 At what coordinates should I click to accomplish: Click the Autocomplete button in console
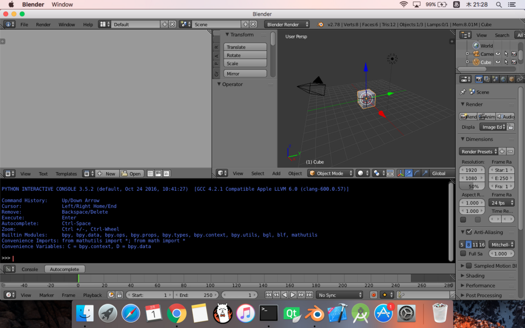(x=65, y=269)
